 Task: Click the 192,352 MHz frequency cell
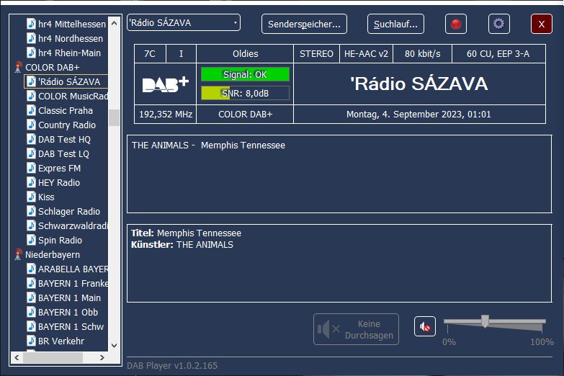point(166,115)
